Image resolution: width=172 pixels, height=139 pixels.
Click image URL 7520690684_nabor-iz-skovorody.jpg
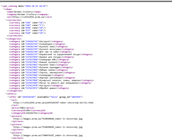48,119
